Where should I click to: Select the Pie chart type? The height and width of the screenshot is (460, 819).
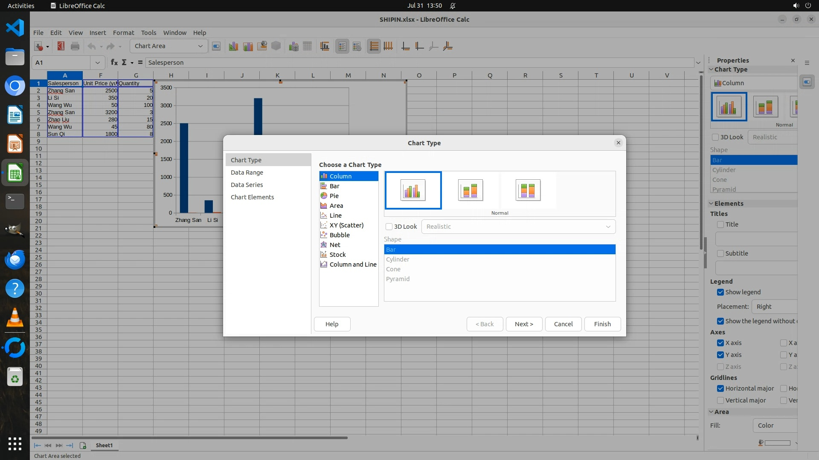[x=334, y=196]
